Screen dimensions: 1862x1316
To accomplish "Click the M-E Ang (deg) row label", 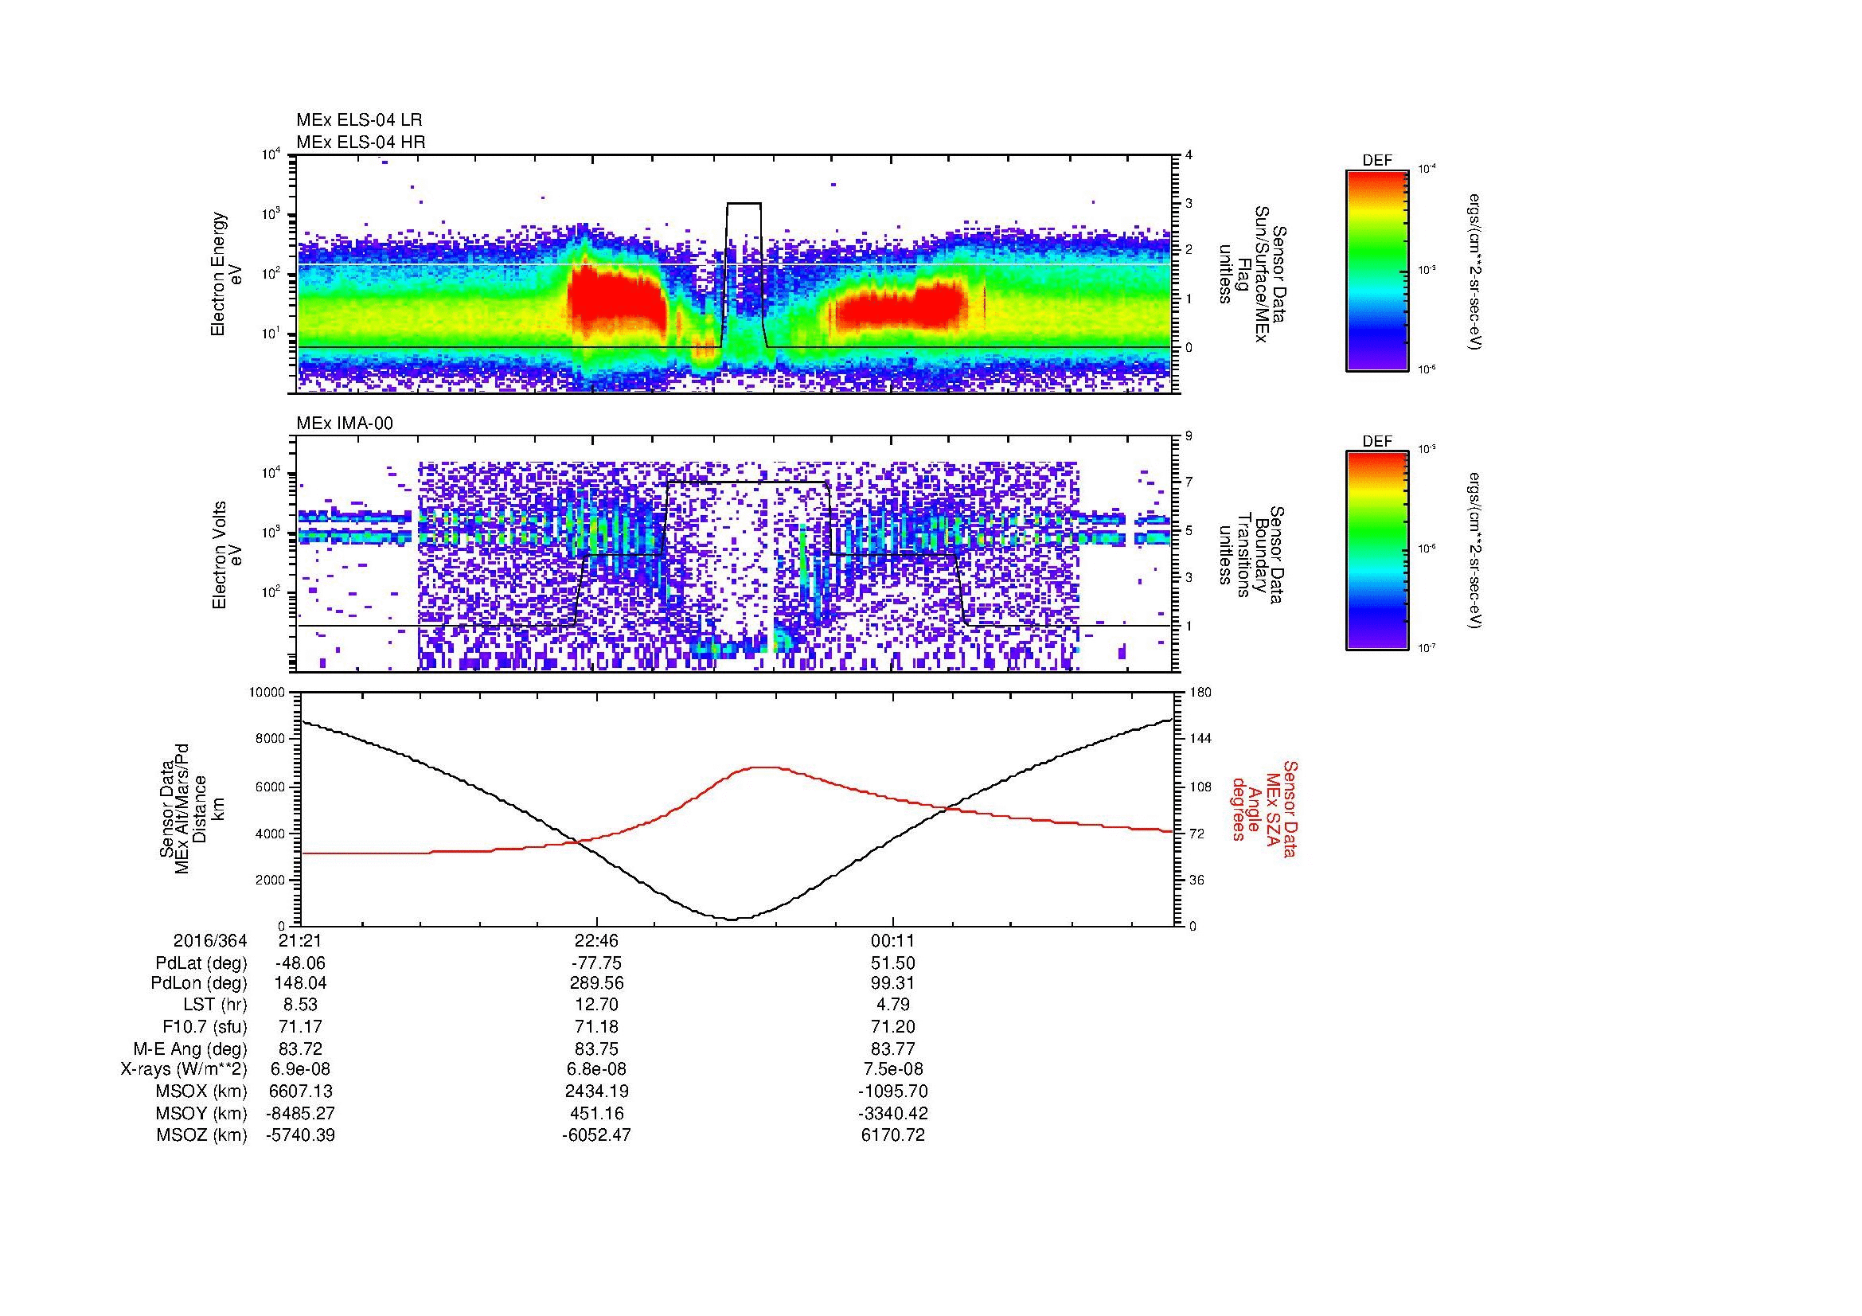I will (x=190, y=1049).
